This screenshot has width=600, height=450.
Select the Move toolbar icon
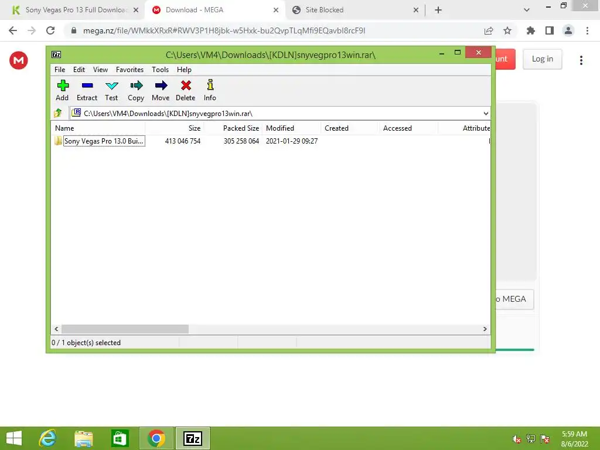(x=161, y=91)
